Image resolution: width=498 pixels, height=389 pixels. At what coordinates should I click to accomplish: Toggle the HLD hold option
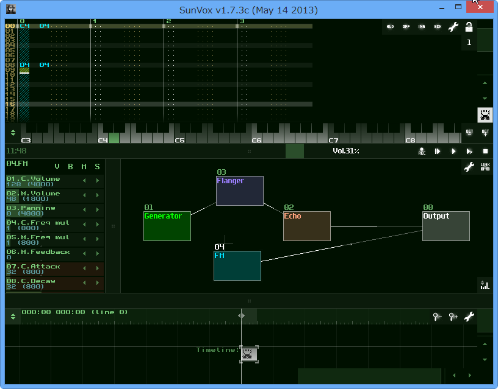pos(390,27)
